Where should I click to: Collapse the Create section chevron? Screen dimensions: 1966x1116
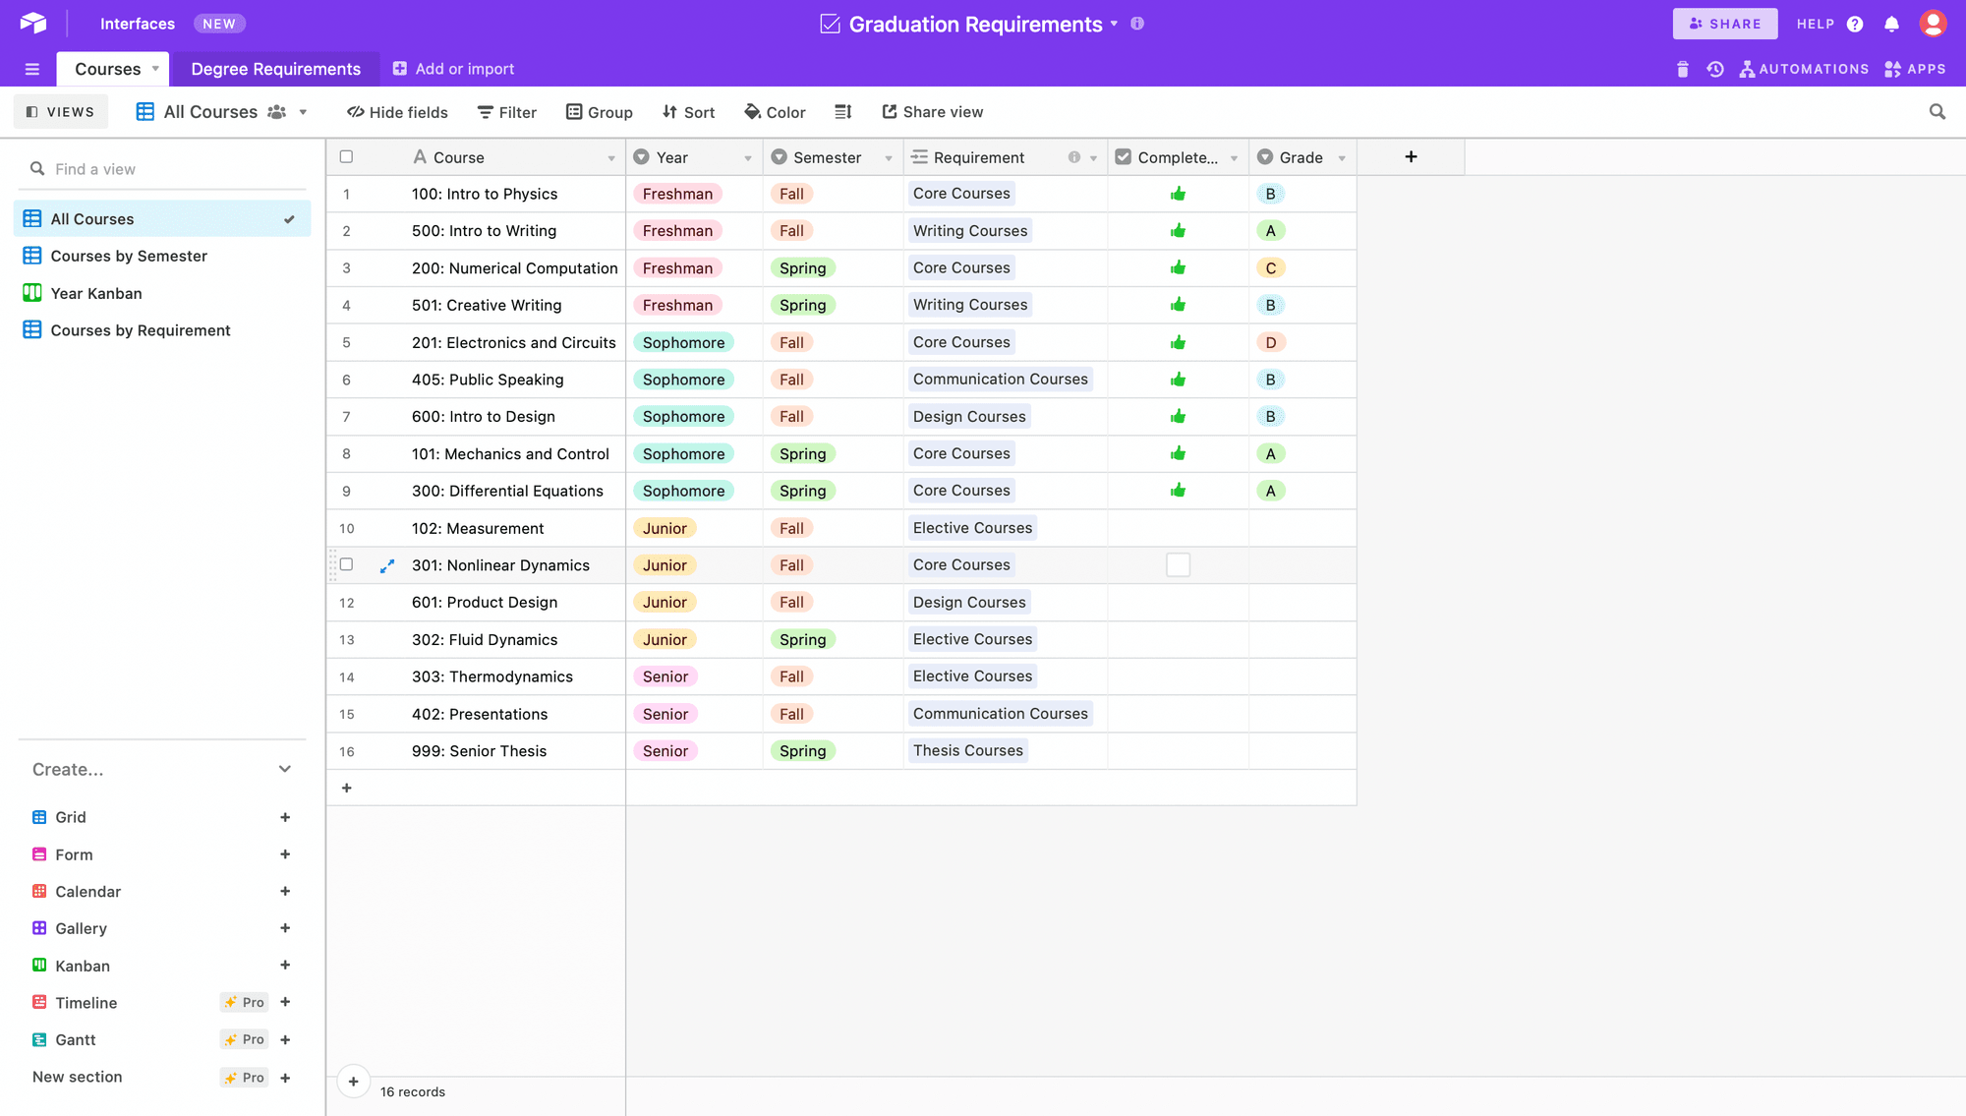coord(285,769)
